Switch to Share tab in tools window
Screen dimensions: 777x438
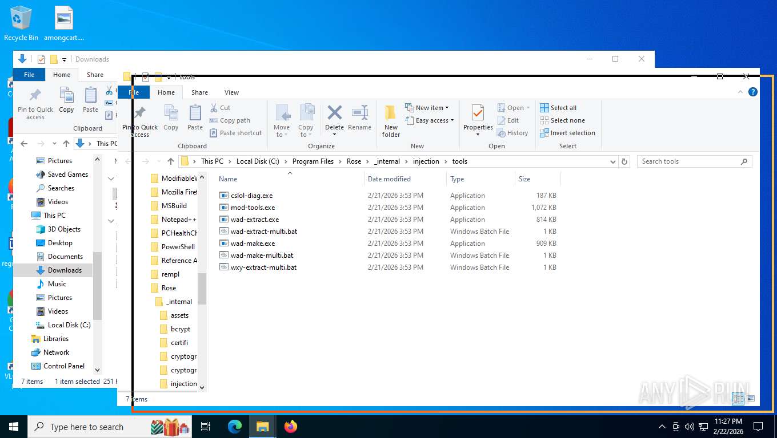[x=199, y=92]
